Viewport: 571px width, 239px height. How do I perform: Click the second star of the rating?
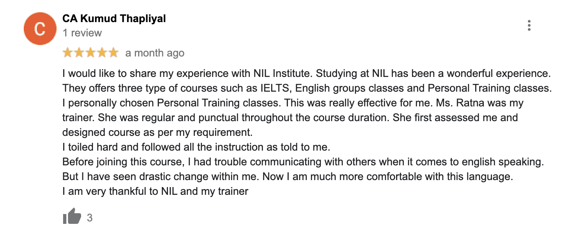click(79, 53)
